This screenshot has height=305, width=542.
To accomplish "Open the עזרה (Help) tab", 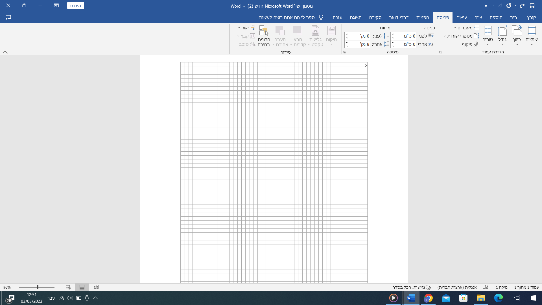I will click(x=337, y=18).
